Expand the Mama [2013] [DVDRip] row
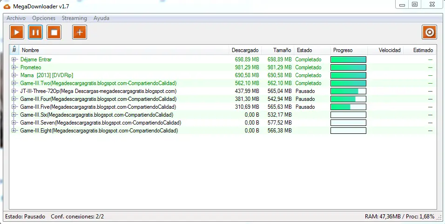The width and height of the screenshot is (445, 224). 13,75
